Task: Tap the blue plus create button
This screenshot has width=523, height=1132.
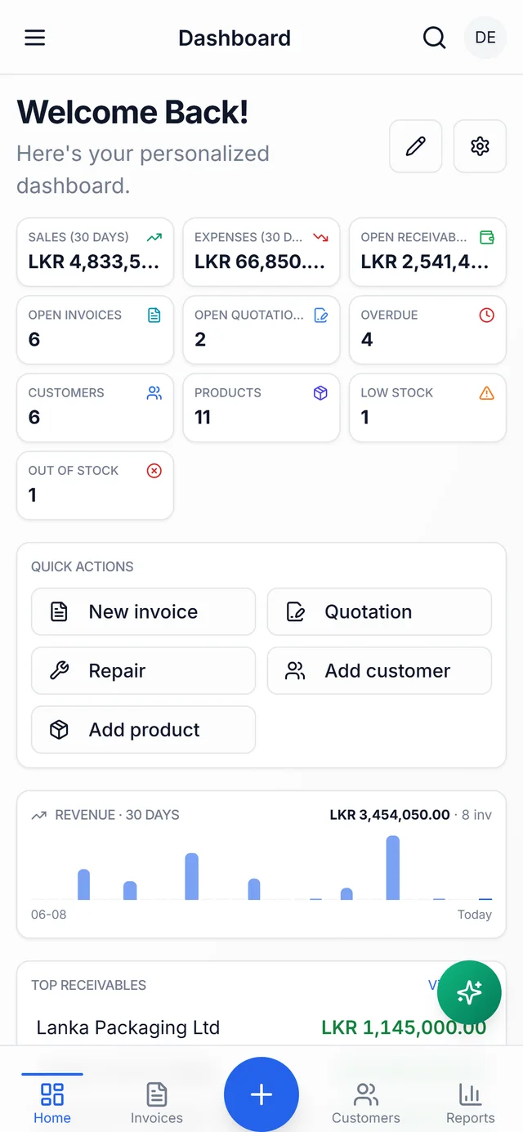Action: click(261, 1094)
